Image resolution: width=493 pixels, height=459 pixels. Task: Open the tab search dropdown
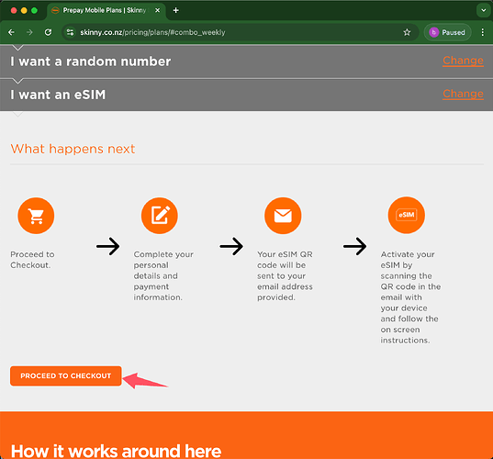pyautogui.click(x=483, y=10)
